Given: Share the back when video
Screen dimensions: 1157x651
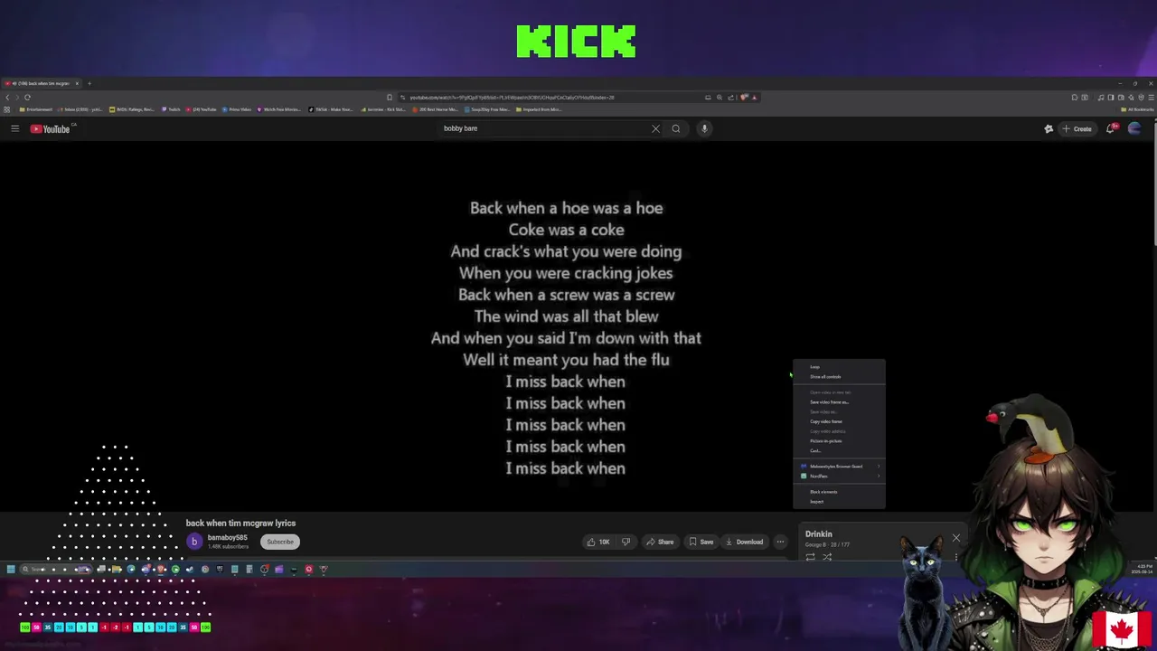Looking at the screenshot, I should 659,542.
